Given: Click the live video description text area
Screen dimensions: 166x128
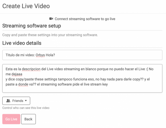Looking at the screenshot, I should click(x=82, y=79).
